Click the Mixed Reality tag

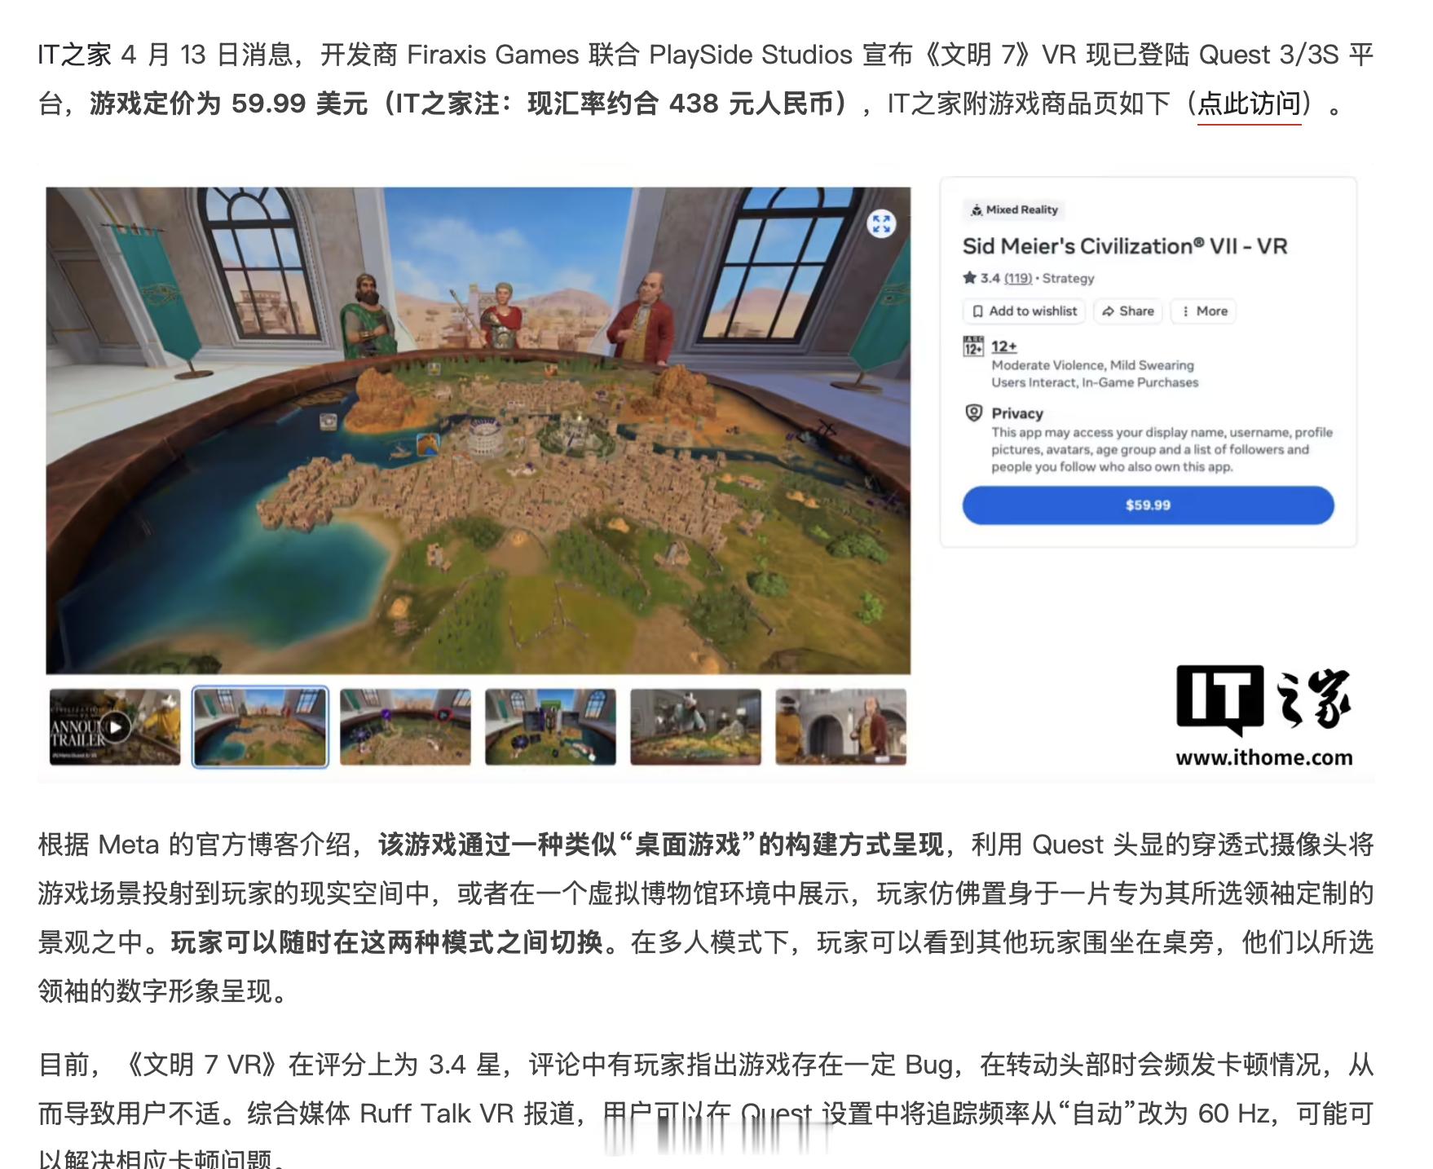[x=1014, y=210]
